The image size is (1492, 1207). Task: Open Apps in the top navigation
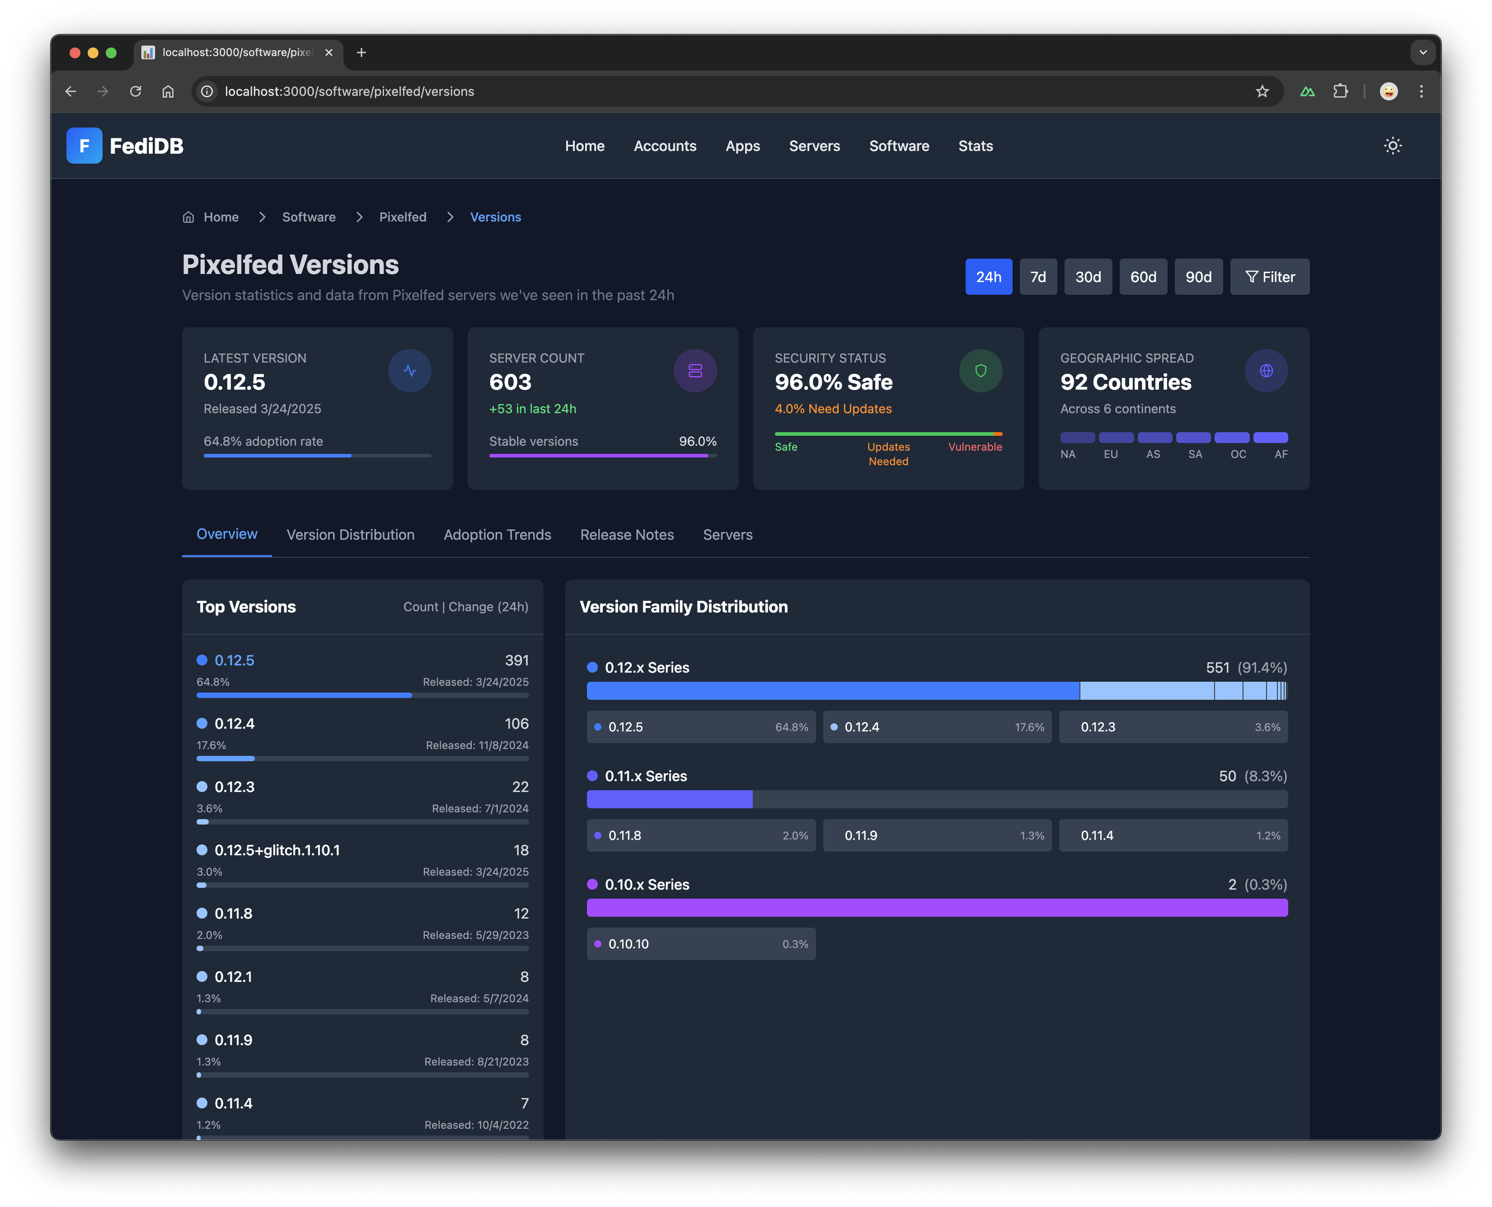[x=742, y=146]
